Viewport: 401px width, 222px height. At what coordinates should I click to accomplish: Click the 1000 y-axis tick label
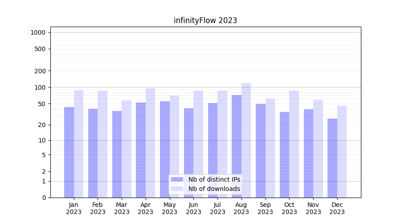pos(38,32)
